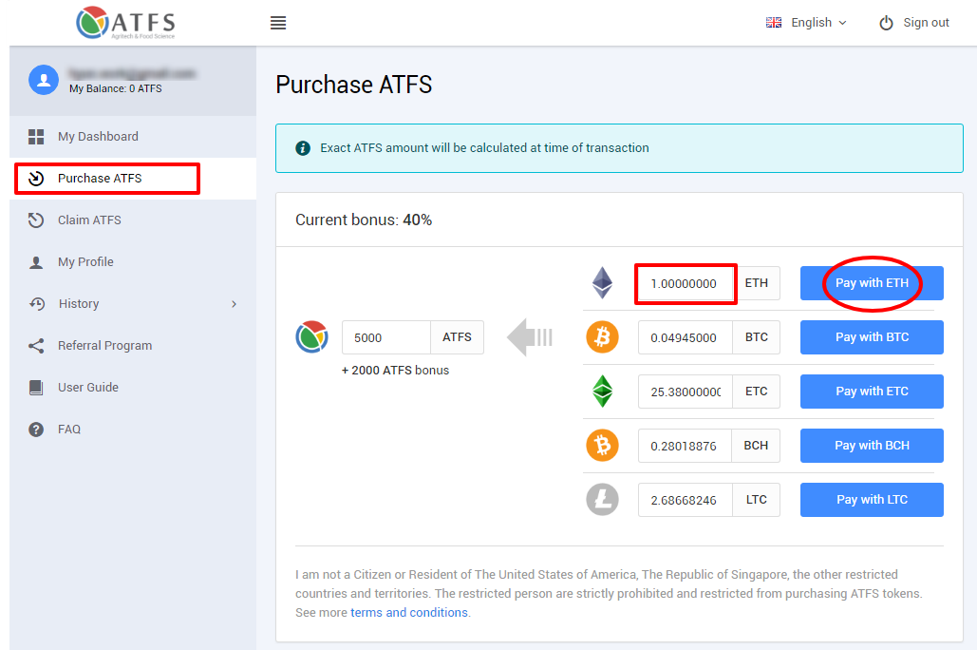Open the FAQ page
977x650 pixels.
point(133,430)
